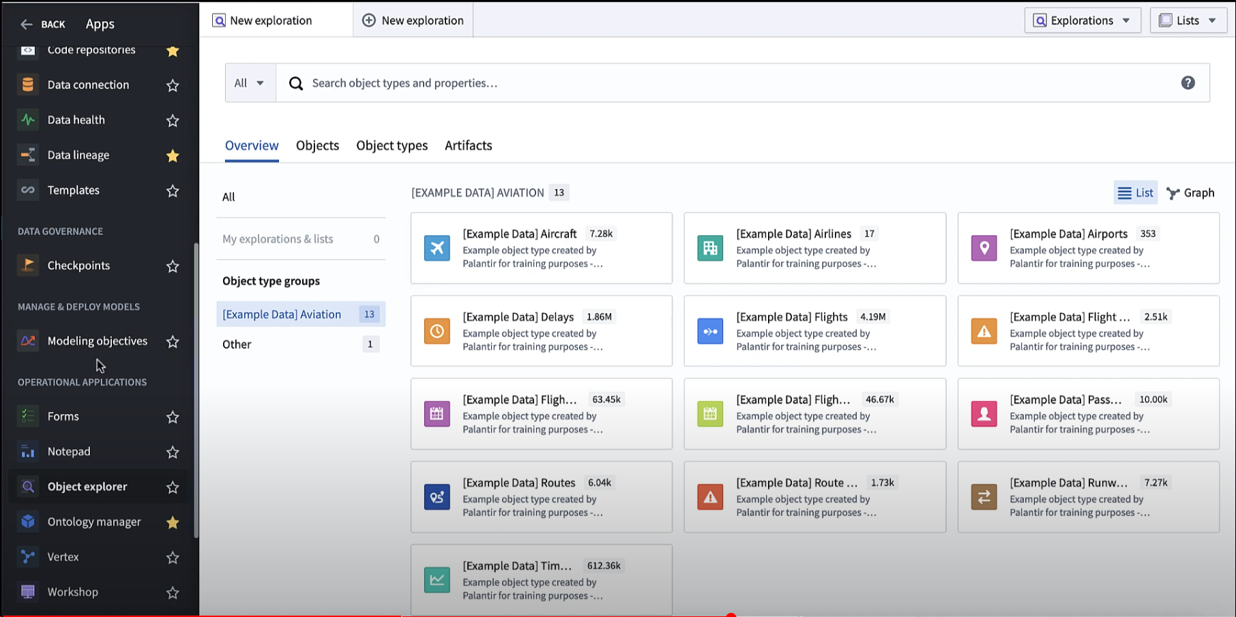1236x617 pixels.
Task: Open the Explorations dropdown
Action: [x=1083, y=20]
